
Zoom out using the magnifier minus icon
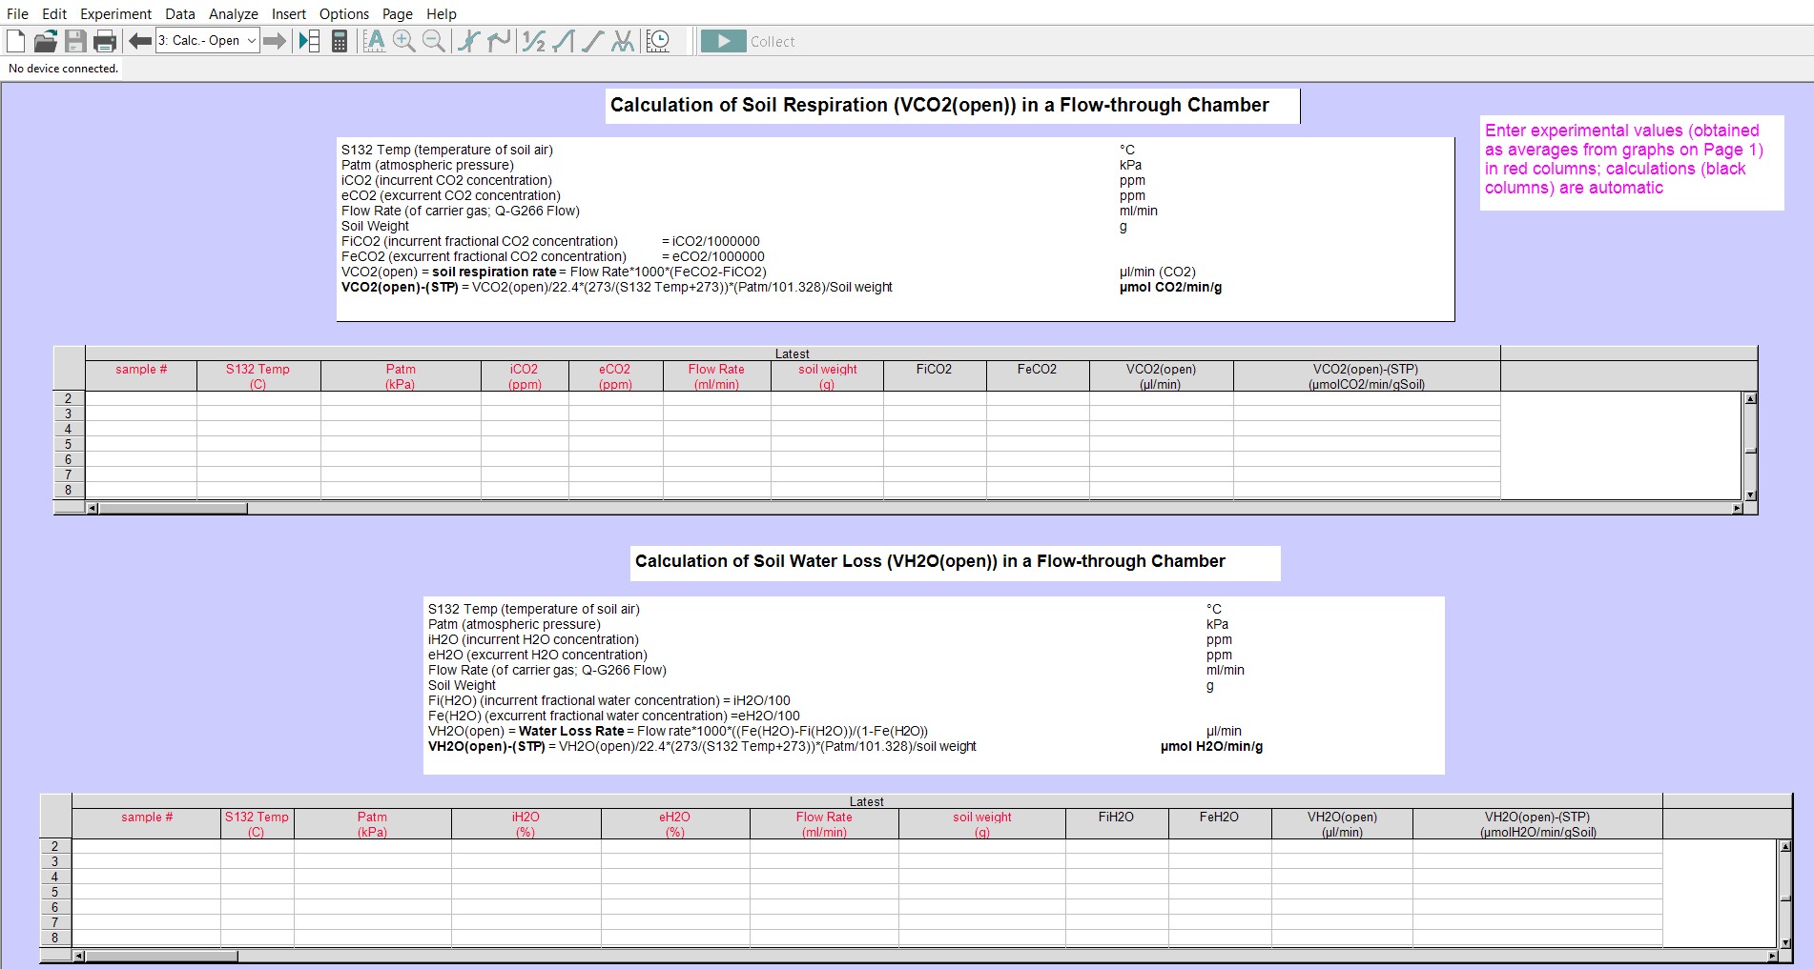point(434,41)
